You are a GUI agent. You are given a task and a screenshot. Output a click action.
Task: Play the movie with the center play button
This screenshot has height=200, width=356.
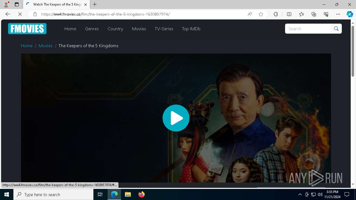pyautogui.click(x=176, y=118)
